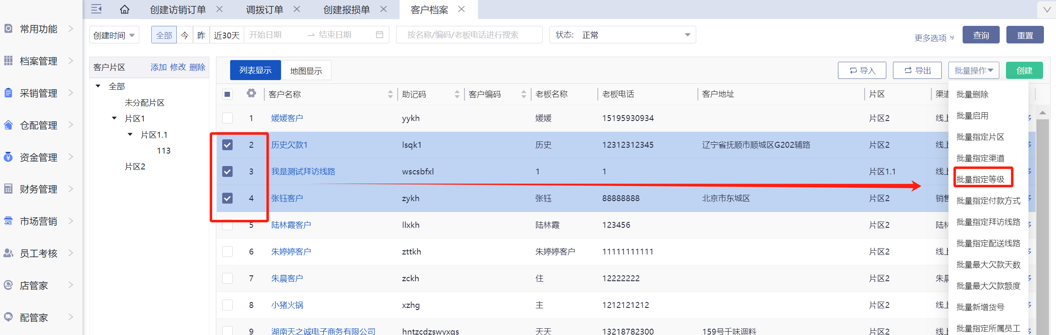The width and height of the screenshot is (1056, 335).
Task: Click the name/code search input field
Action: click(x=469, y=35)
